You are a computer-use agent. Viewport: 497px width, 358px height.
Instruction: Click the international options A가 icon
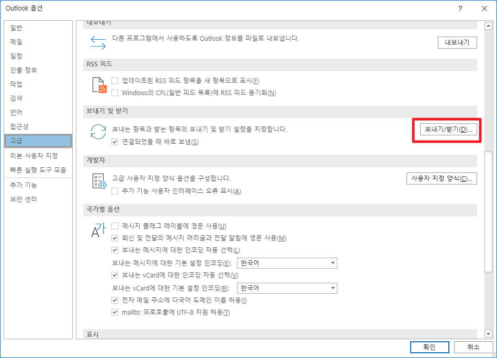point(98,230)
